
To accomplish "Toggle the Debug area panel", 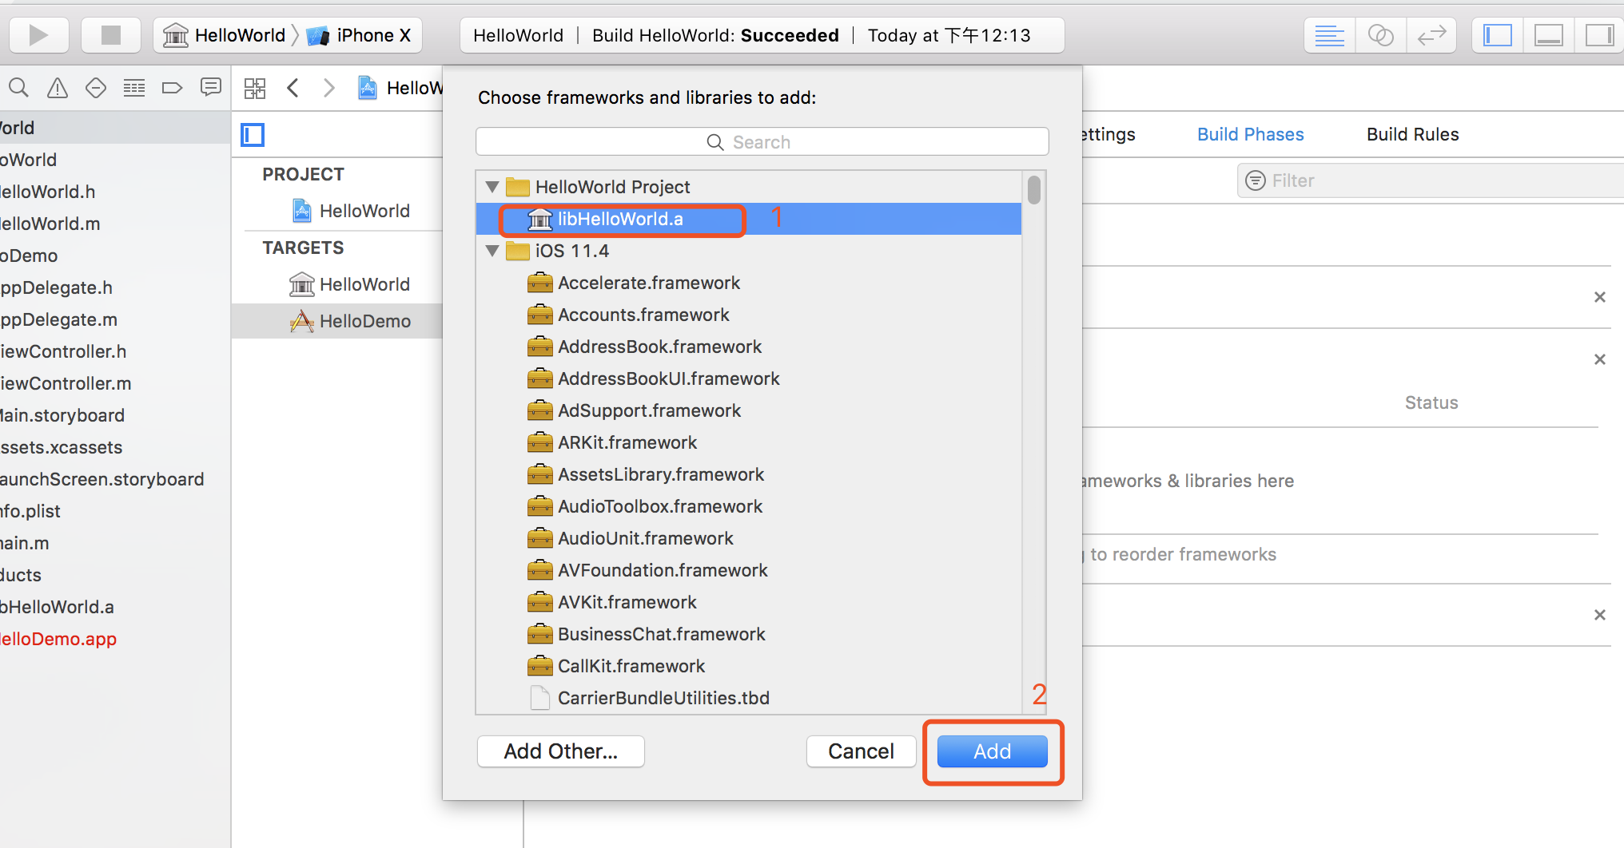I will (1549, 35).
